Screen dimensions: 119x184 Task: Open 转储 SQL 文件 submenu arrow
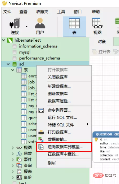point(88,124)
